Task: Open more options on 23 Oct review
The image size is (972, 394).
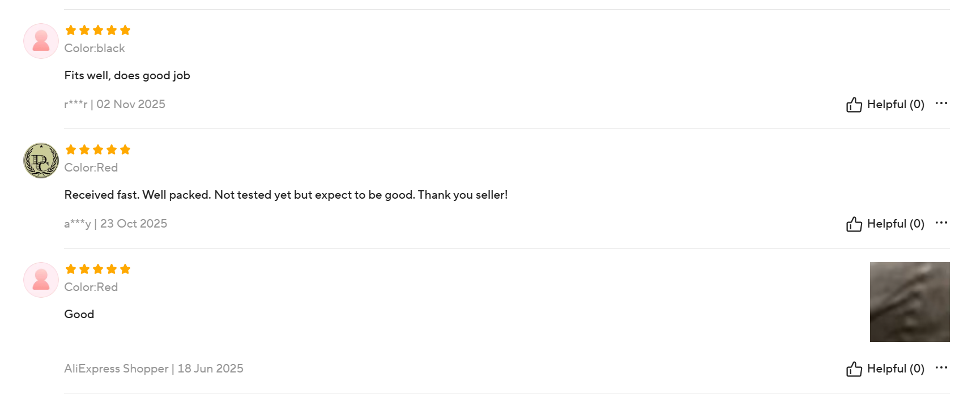Action: pyautogui.click(x=941, y=222)
